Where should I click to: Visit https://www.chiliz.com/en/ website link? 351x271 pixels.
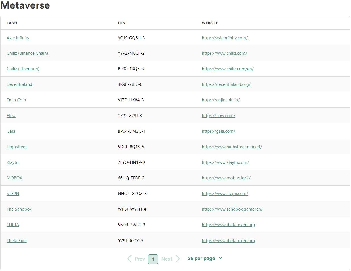(228, 69)
